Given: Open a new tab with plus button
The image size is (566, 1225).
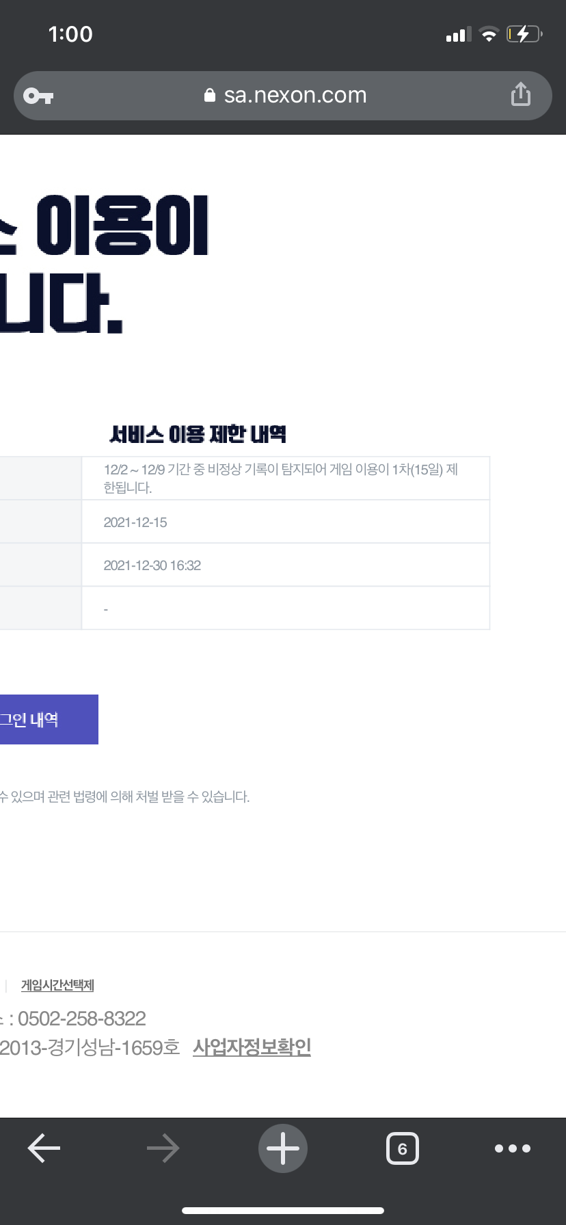Looking at the screenshot, I should pos(283,1148).
